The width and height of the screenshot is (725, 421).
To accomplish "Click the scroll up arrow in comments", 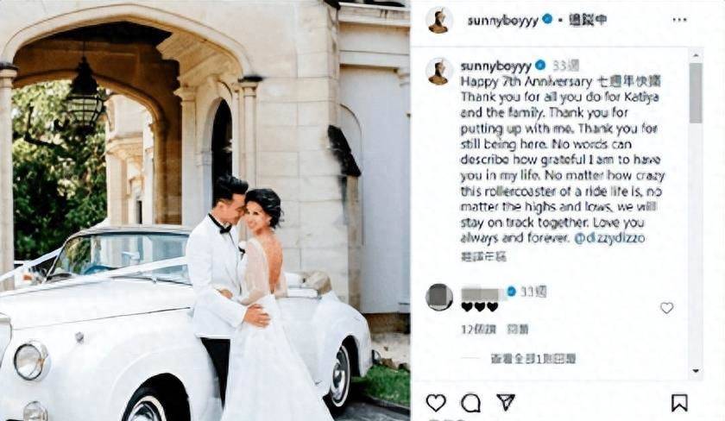I will pos(696,55).
